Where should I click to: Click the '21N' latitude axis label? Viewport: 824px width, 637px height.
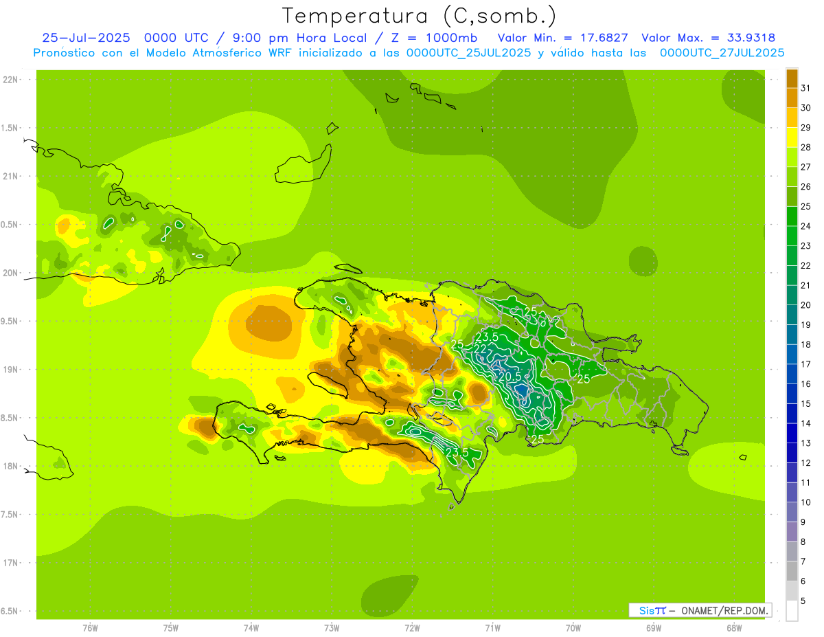pyautogui.click(x=12, y=176)
